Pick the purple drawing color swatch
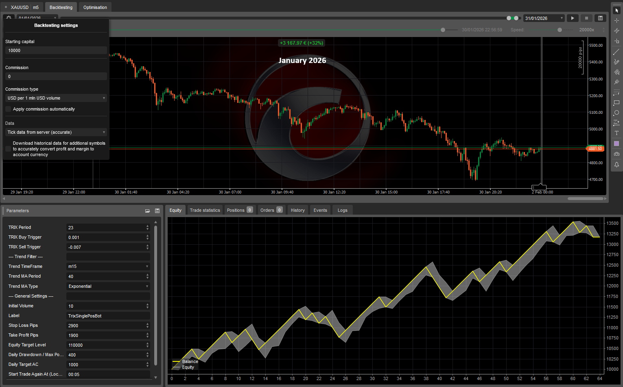The width and height of the screenshot is (623, 387). tap(616, 143)
